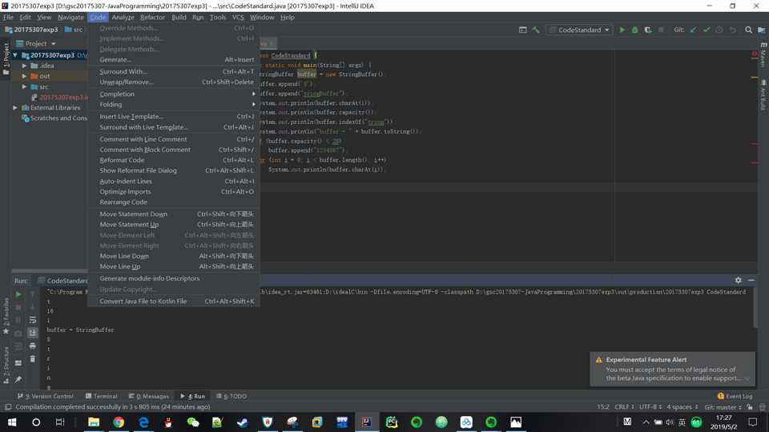Open Messages tool window
769x432 pixels.
click(149, 396)
